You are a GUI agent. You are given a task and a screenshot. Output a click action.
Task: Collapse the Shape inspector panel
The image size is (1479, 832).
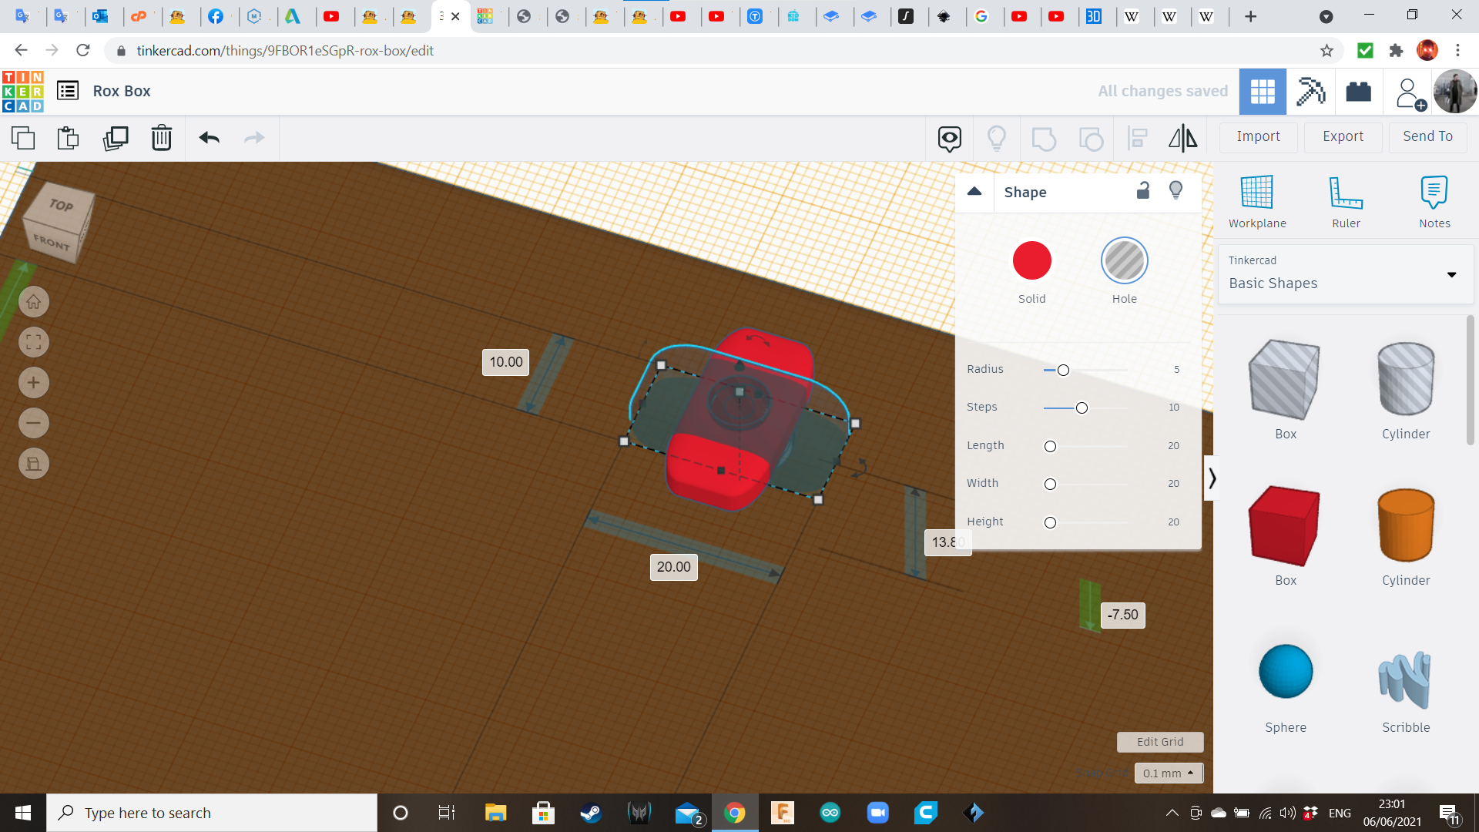pos(974,192)
